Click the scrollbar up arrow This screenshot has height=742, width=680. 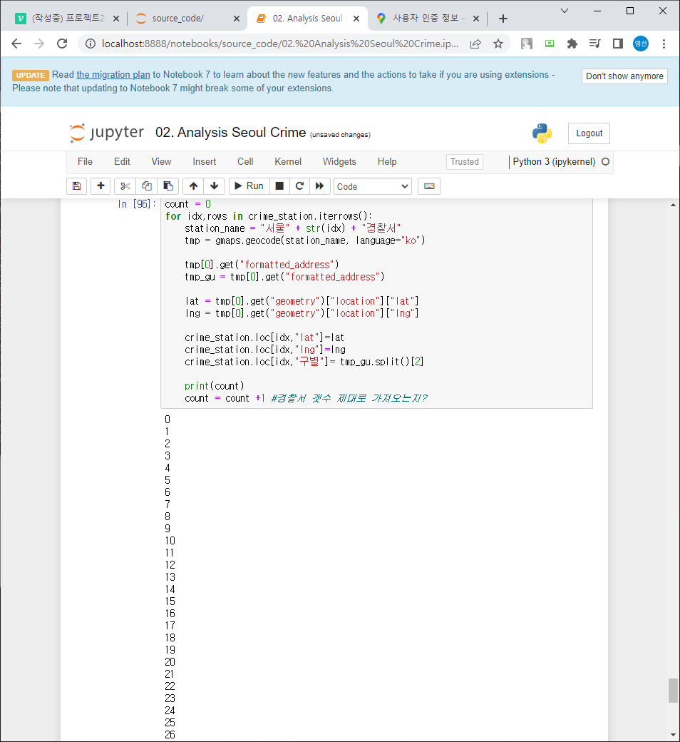click(673, 205)
